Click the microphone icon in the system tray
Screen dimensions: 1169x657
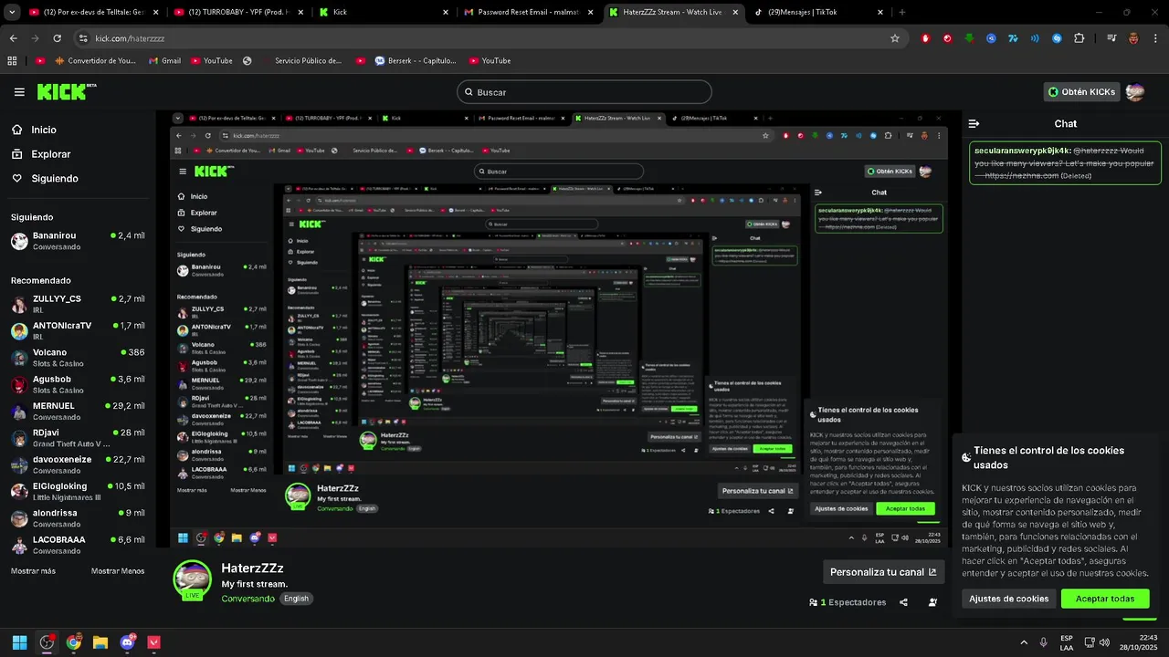point(1043,642)
